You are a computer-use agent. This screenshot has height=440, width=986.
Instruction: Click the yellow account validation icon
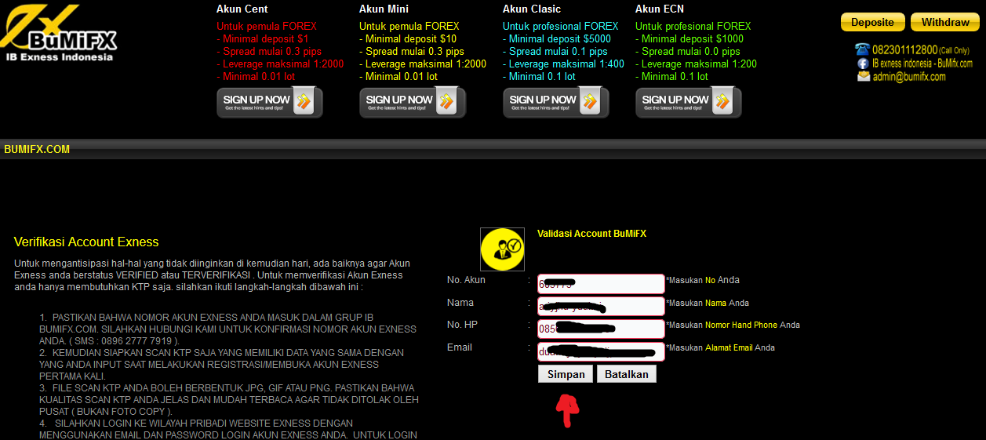pyautogui.click(x=502, y=249)
